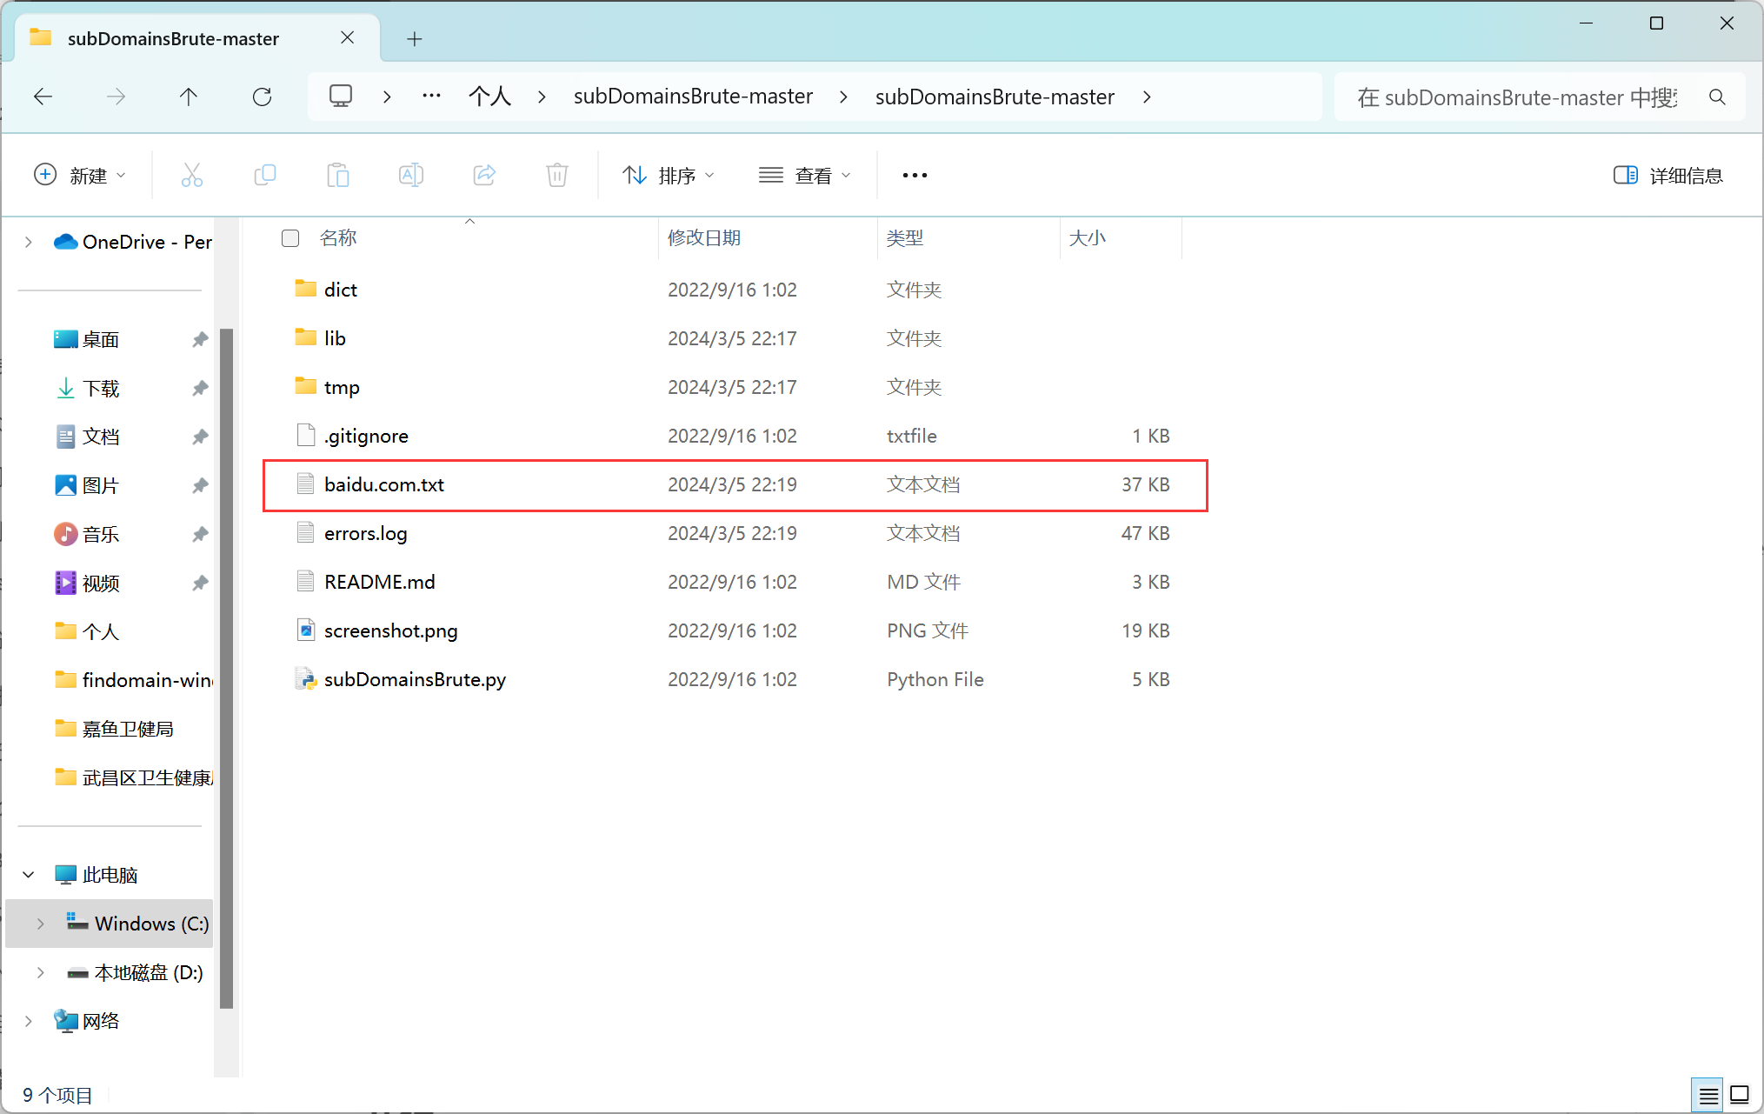Expand the Windows (C:) tree node
The width and height of the screenshot is (1764, 1114).
pos(41,924)
